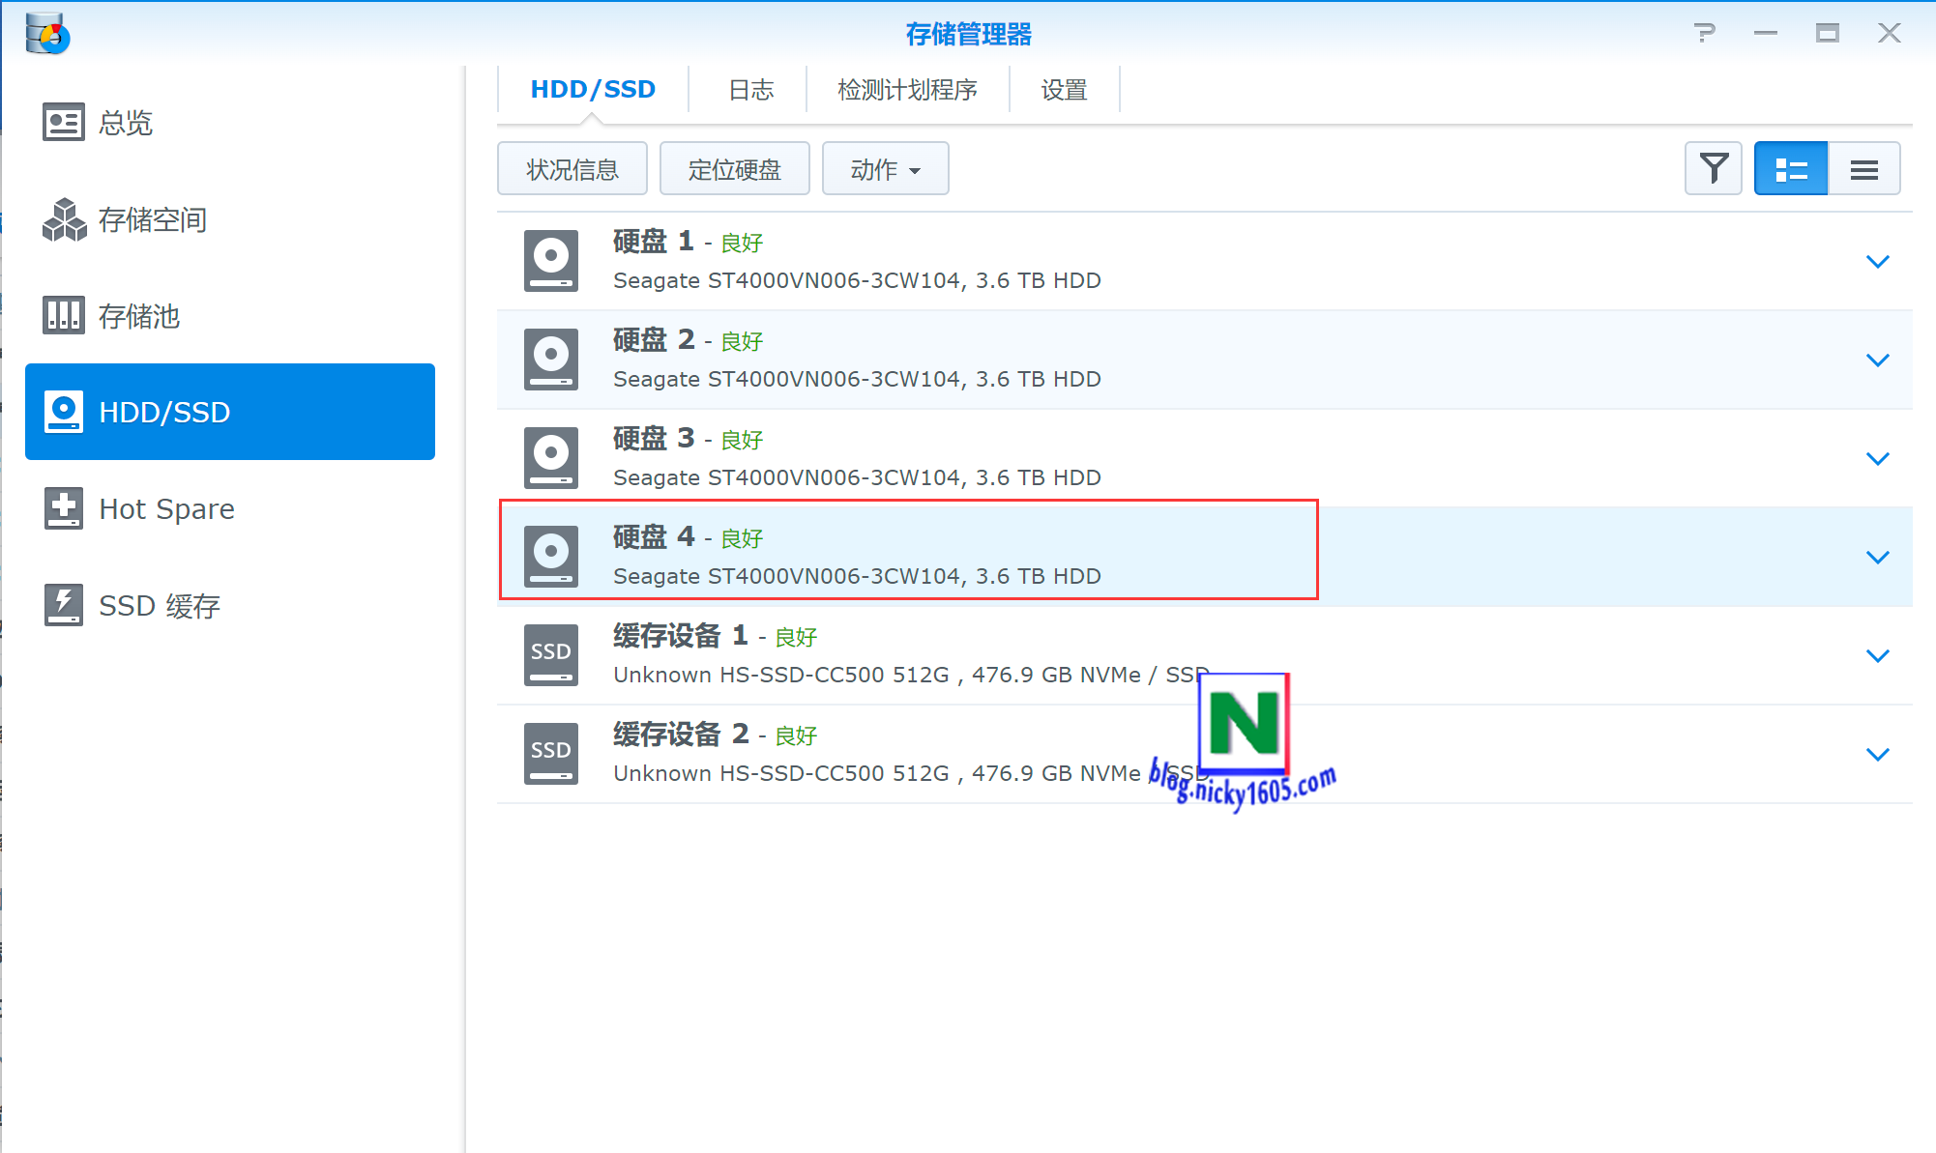
Task: Click the SSD icon of 缓存设备 2
Action: (x=551, y=754)
